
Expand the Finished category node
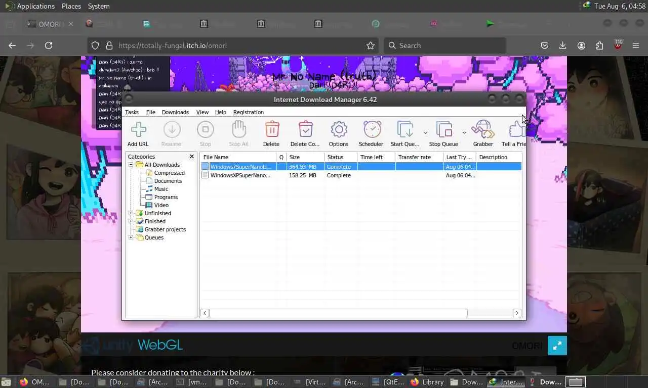point(131,221)
